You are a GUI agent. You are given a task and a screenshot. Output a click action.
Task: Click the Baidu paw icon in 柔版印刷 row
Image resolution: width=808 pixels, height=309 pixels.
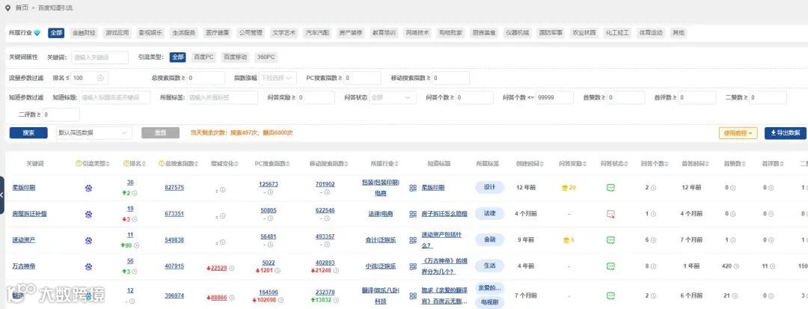point(88,188)
